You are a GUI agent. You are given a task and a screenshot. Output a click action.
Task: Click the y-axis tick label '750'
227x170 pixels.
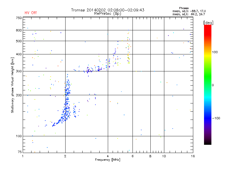pos(19,18)
